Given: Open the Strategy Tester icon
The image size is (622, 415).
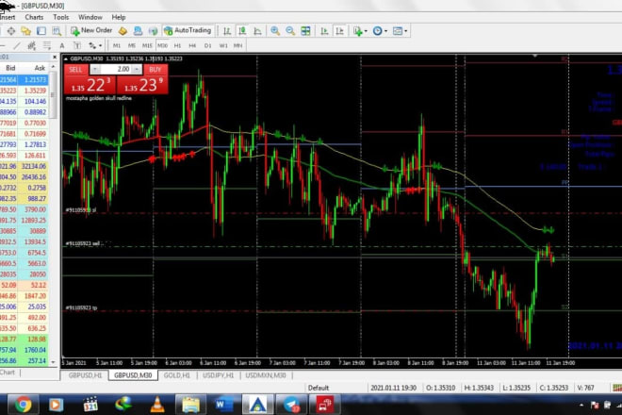Looking at the screenshot, I should point(57,30).
